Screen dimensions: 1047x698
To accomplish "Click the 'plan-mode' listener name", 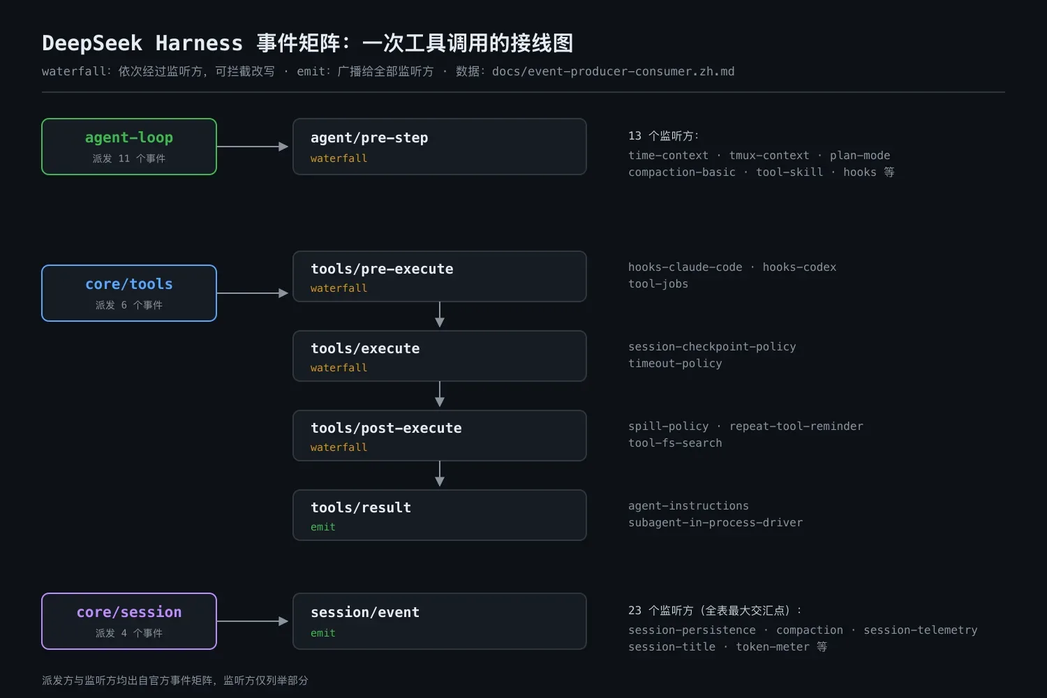I will click(x=860, y=156).
